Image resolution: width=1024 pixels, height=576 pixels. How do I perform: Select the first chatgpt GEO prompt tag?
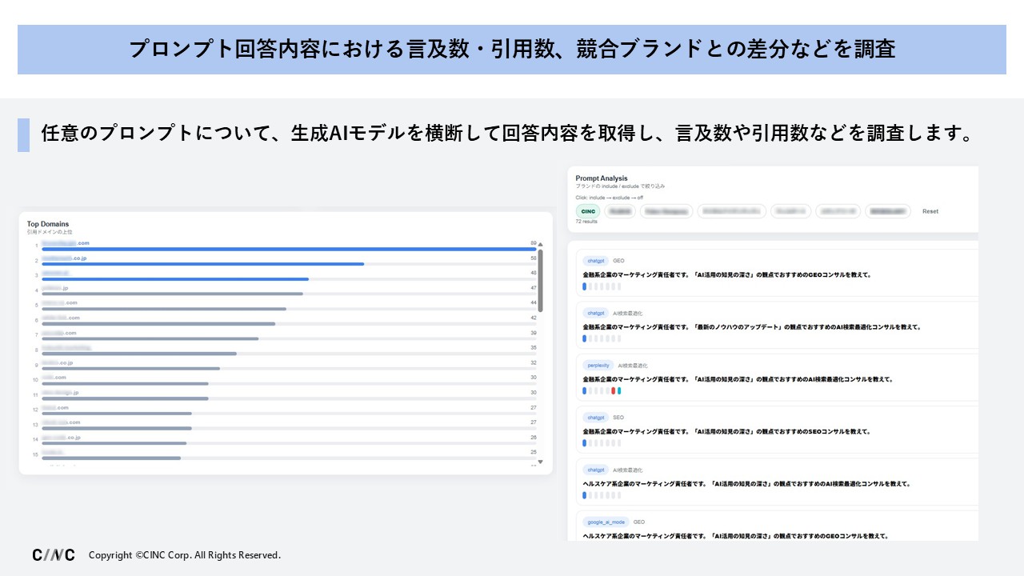point(595,261)
